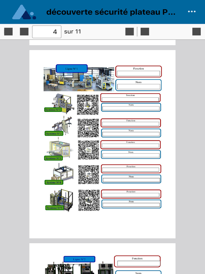Click the green 'Système N°1' label
Screen dimensions: 205x274
point(53,110)
